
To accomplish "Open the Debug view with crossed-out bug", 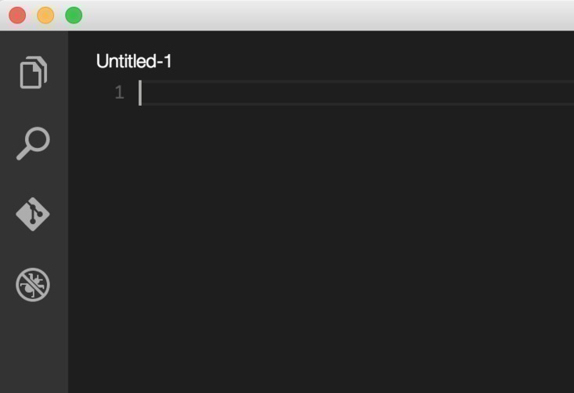I will 33,285.
